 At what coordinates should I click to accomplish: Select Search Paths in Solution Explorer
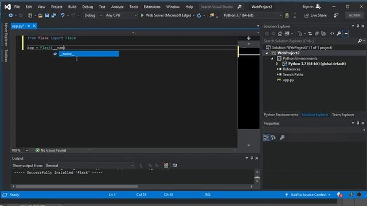pos(293,74)
